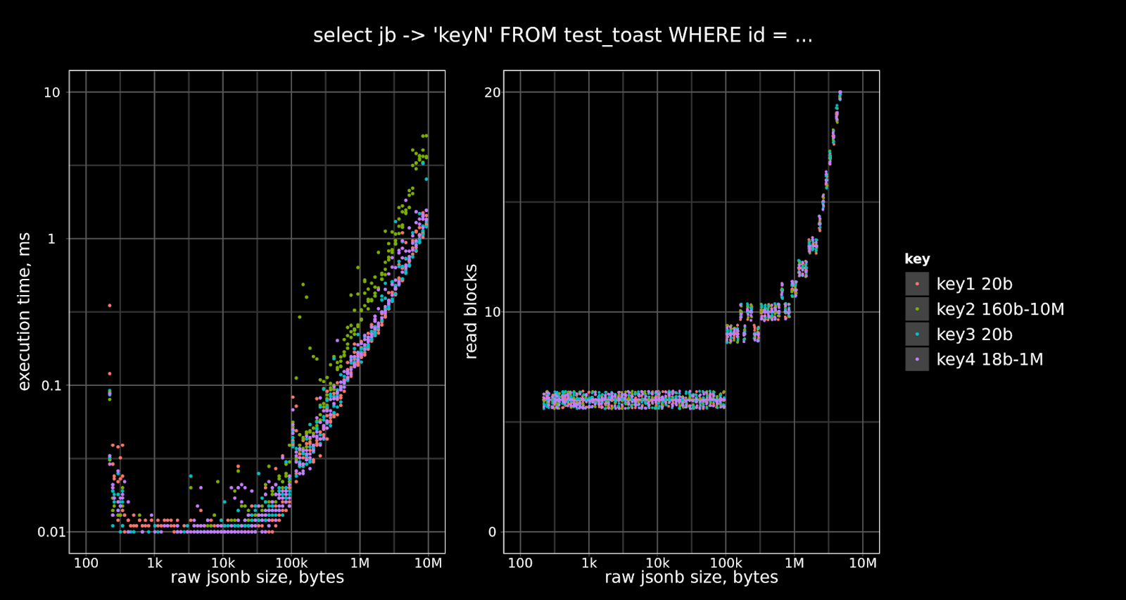1126x600 pixels.
Task: Click the '1M' x-axis tick of right chart
Action: [794, 563]
